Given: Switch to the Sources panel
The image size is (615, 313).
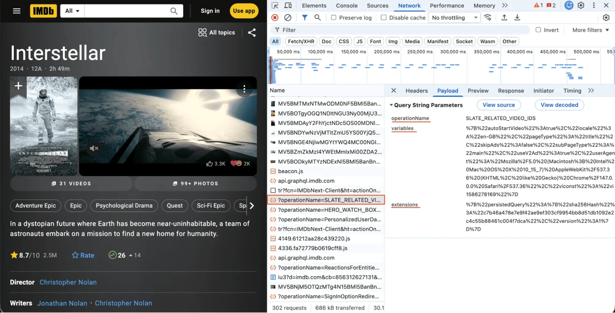Looking at the screenshot, I should click(x=378, y=5).
